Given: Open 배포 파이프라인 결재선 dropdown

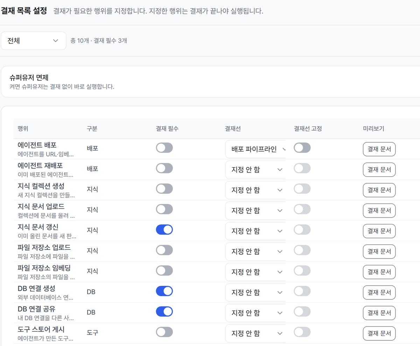Looking at the screenshot, I should (x=256, y=149).
